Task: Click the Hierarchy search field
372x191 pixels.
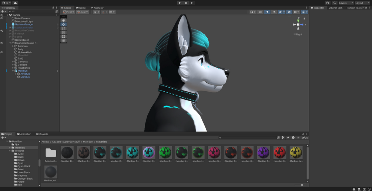Action: 31,11
